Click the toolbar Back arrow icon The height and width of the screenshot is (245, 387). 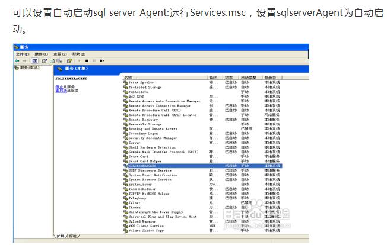pos(18,60)
